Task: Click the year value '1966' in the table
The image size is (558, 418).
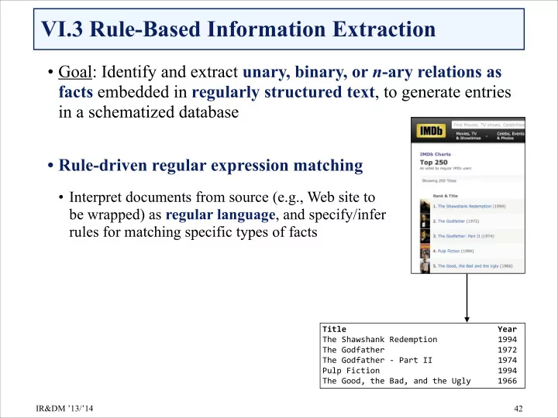Action: tap(507, 381)
